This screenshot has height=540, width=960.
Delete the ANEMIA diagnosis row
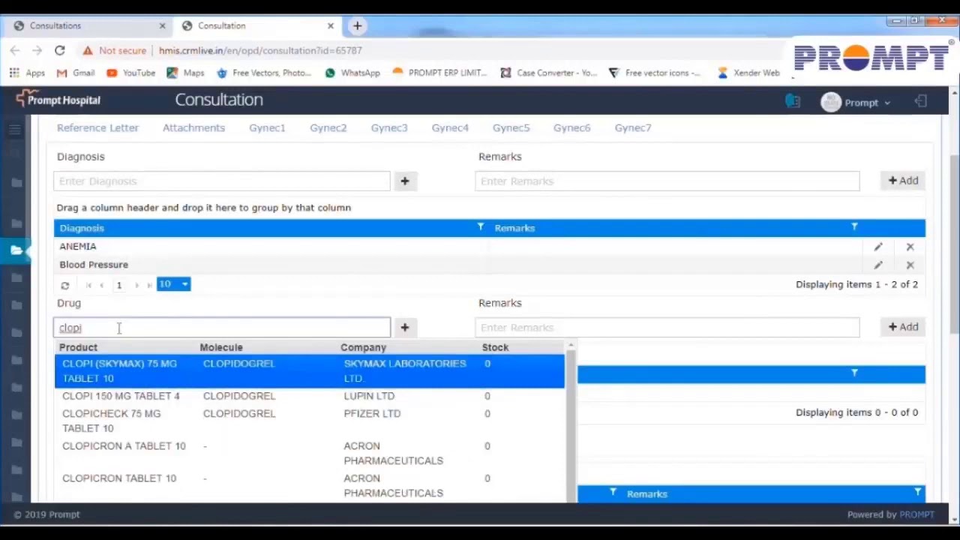(x=910, y=247)
